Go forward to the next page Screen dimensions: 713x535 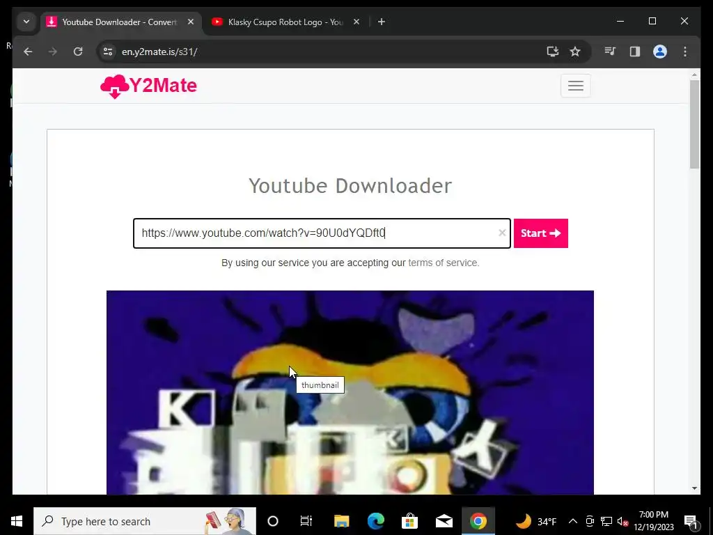[53, 52]
